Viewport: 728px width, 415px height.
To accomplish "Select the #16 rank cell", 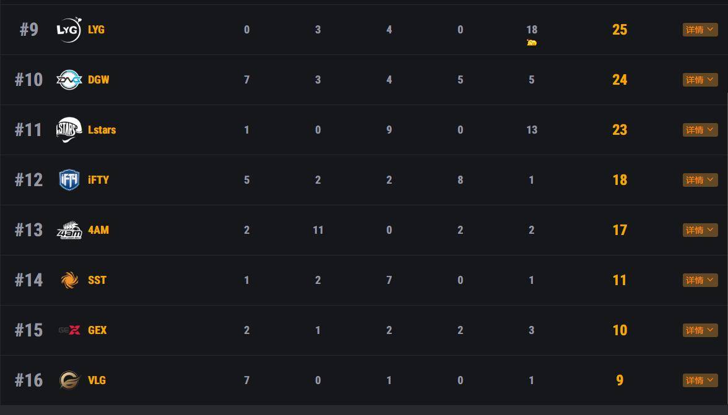I will click(28, 380).
